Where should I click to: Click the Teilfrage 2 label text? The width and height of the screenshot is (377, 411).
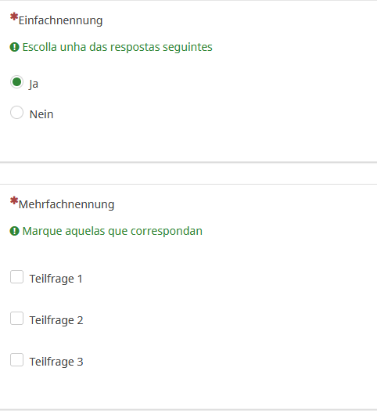tap(56, 320)
